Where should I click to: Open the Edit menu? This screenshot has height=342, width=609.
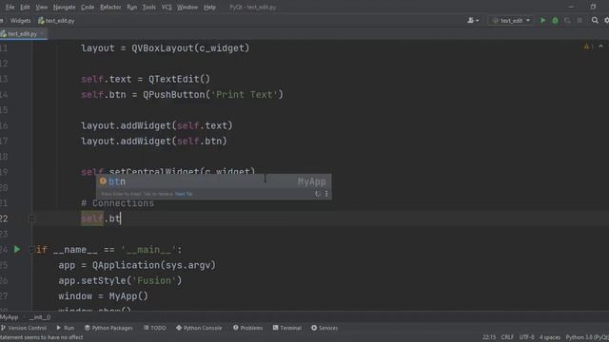25,7
